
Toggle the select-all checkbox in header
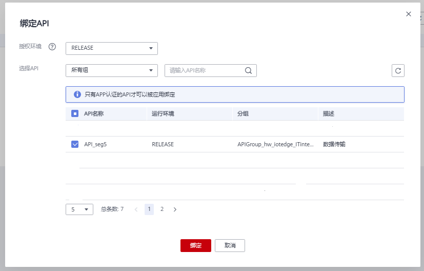coord(75,113)
